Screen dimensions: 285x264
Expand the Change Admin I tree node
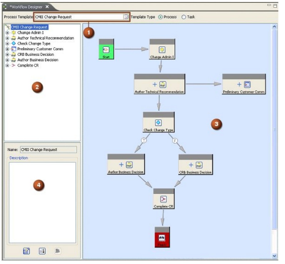click(x=7, y=33)
